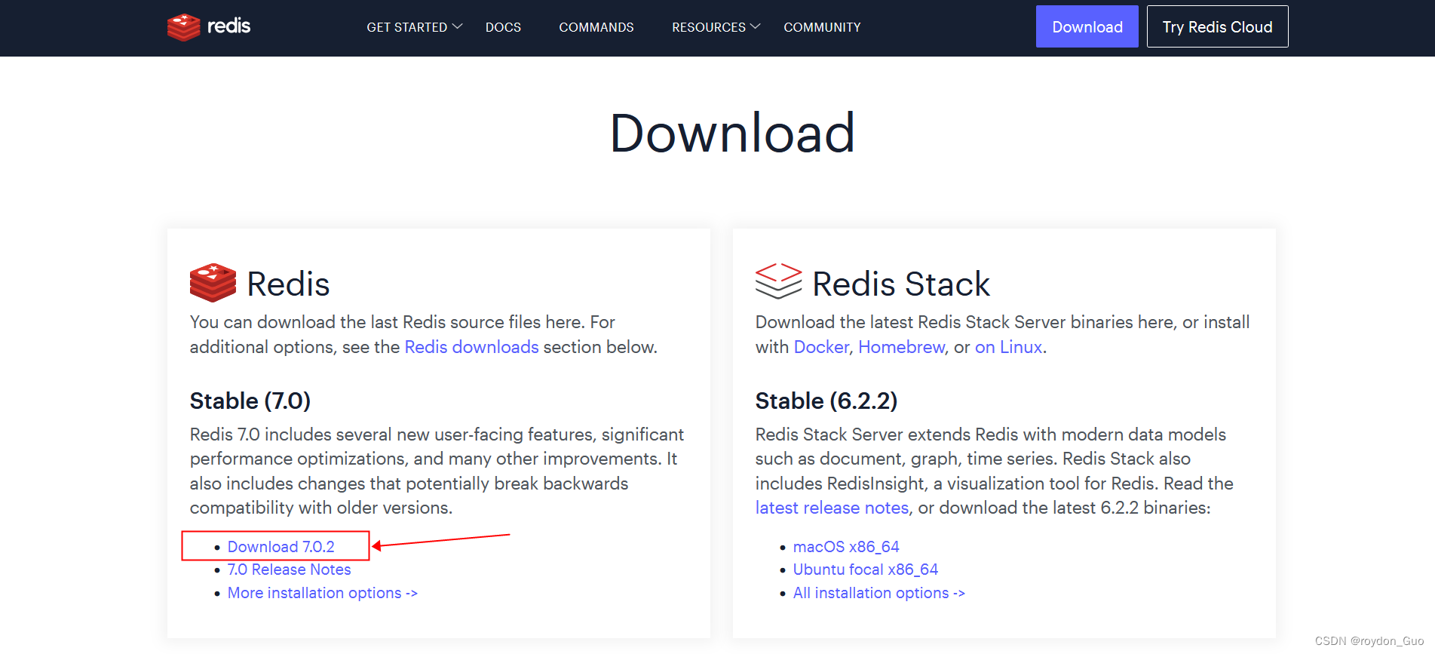This screenshot has height=654, width=1435.
Task: Click the Redis cube icon in the Redis card
Action: click(213, 283)
